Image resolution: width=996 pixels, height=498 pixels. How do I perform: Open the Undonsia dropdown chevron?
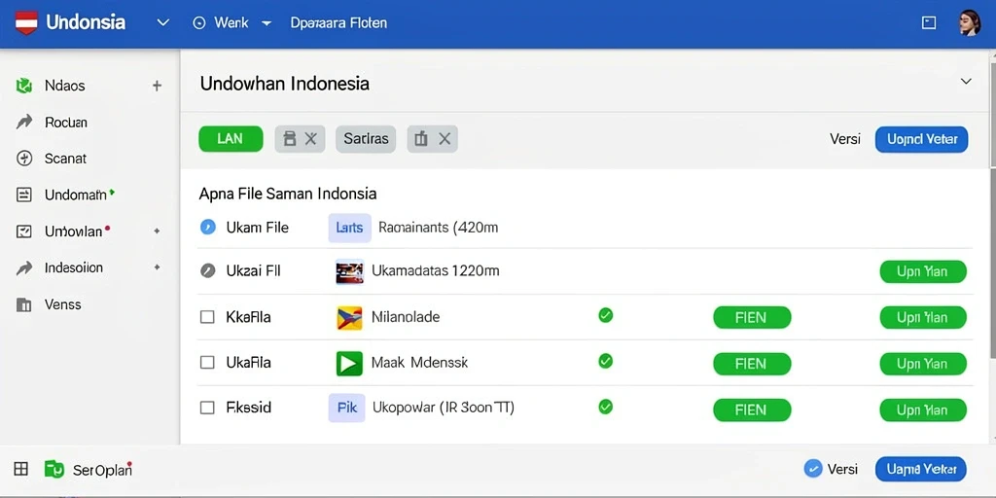click(163, 23)
